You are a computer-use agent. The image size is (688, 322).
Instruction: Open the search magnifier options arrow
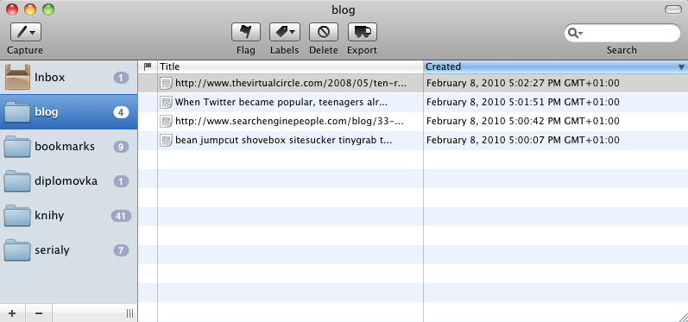[574, 34]
